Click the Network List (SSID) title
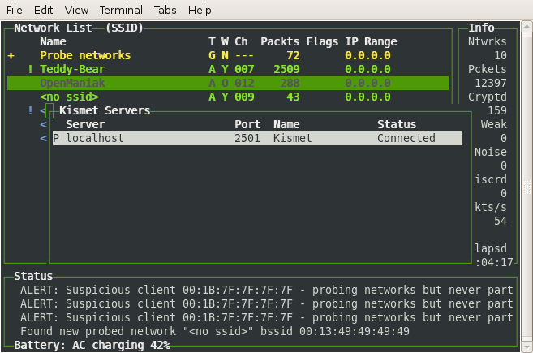The image size is (533, 353). coord(79,28)
